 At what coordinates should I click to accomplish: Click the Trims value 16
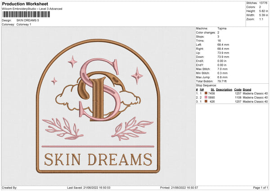(x=219, y=41)
